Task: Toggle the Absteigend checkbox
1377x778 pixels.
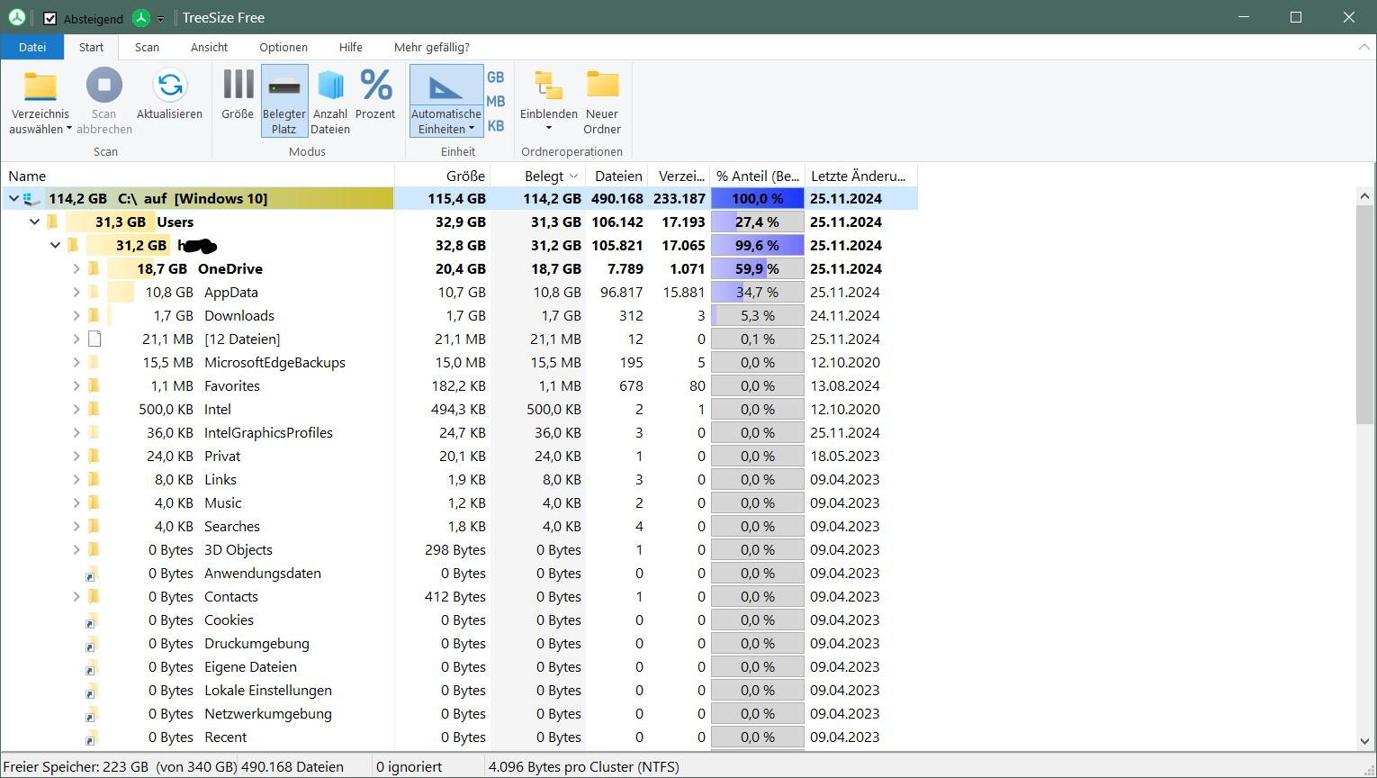Action: (x=50, y=18)
